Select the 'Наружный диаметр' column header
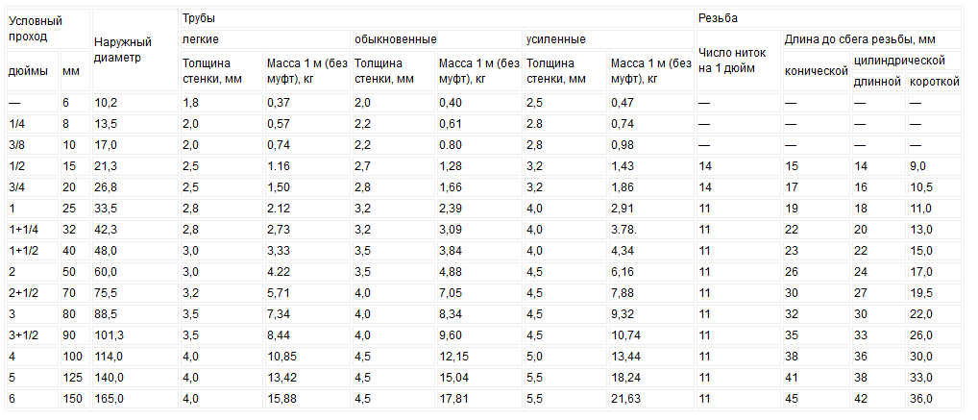The image size is (978, 420). (134, 50)
